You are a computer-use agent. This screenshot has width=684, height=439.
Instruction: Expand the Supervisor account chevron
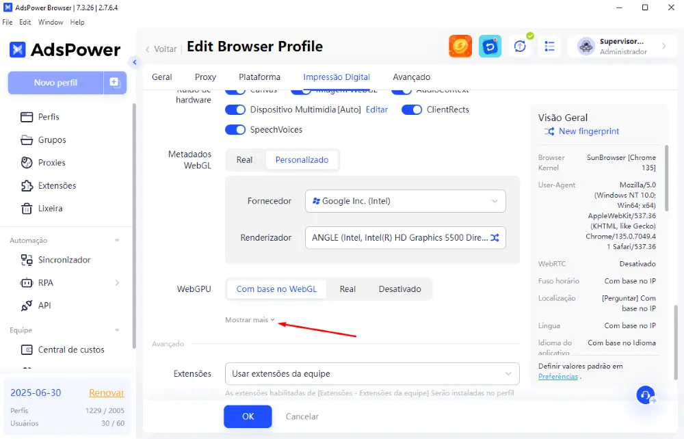tap(664, 46)
